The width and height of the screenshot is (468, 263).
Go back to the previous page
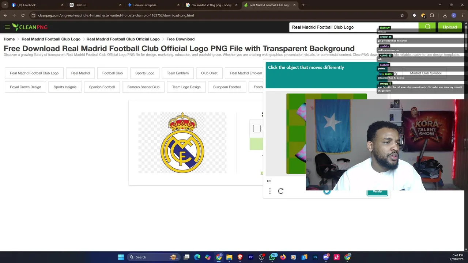point(5,15)
